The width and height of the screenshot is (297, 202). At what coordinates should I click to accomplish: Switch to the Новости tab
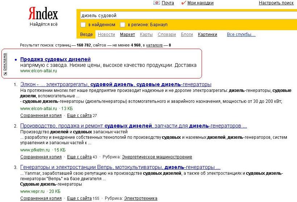pyautogui.click(x=106, y=35)
